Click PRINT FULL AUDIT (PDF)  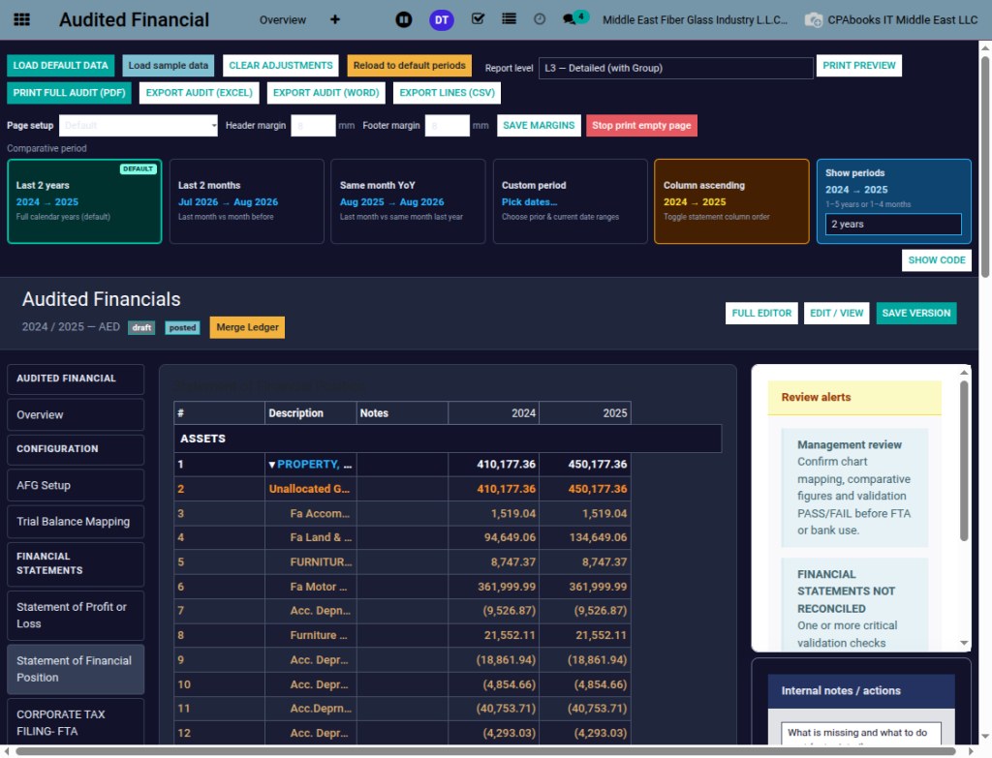click(x=69, y=92)
